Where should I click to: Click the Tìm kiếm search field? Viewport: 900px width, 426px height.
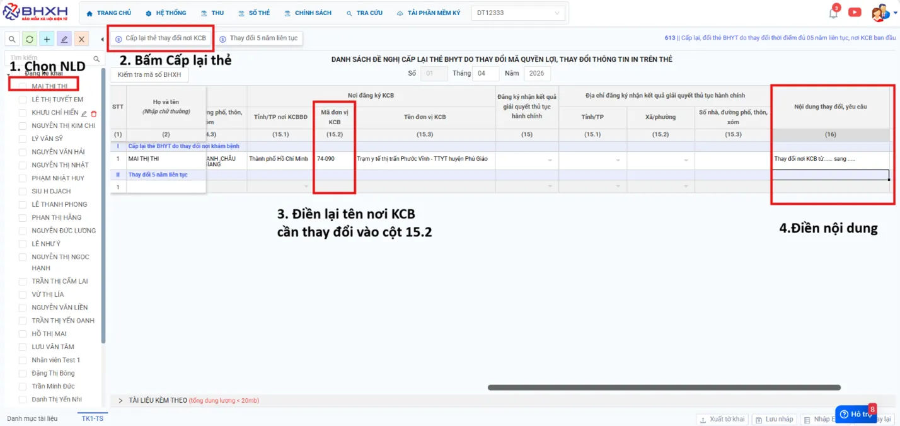pos(50,58)
